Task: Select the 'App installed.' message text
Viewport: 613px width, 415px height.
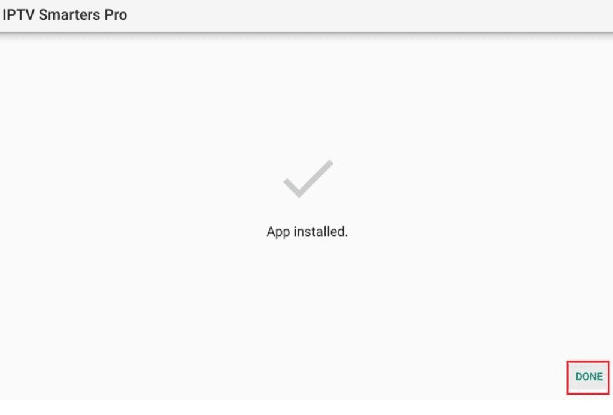Action: tap(307, 232)
